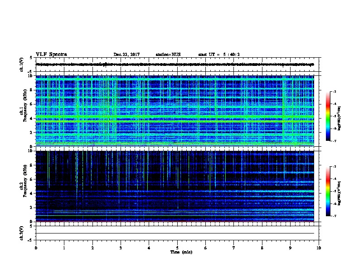
Task: Click the ch.1 voltage waveform trace
Action: (175, 65)
